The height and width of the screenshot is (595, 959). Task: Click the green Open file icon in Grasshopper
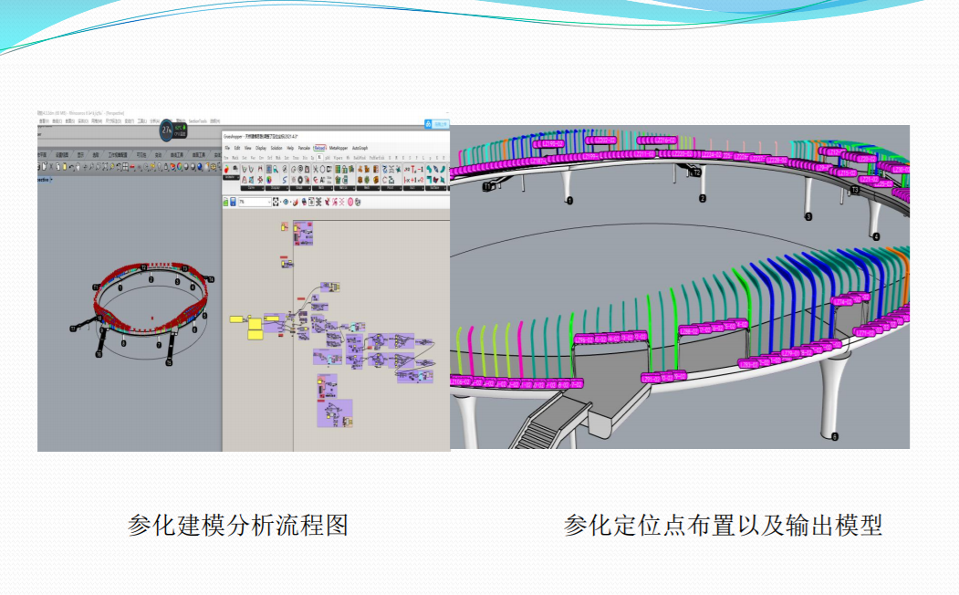tap(225, 202)
